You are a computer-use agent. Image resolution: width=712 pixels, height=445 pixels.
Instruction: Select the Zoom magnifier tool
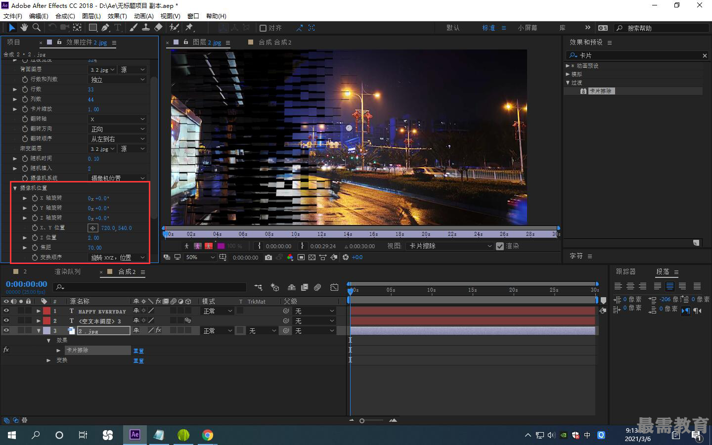point(37,28)
